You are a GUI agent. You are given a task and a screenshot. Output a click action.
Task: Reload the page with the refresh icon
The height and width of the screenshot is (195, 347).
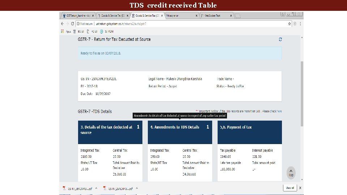[x=72, y=24]
